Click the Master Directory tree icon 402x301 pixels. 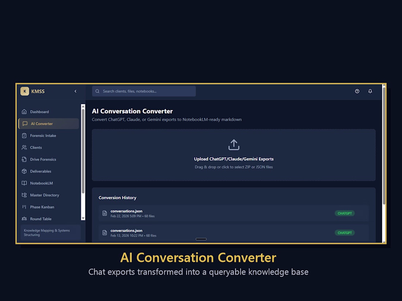point(24,195)
